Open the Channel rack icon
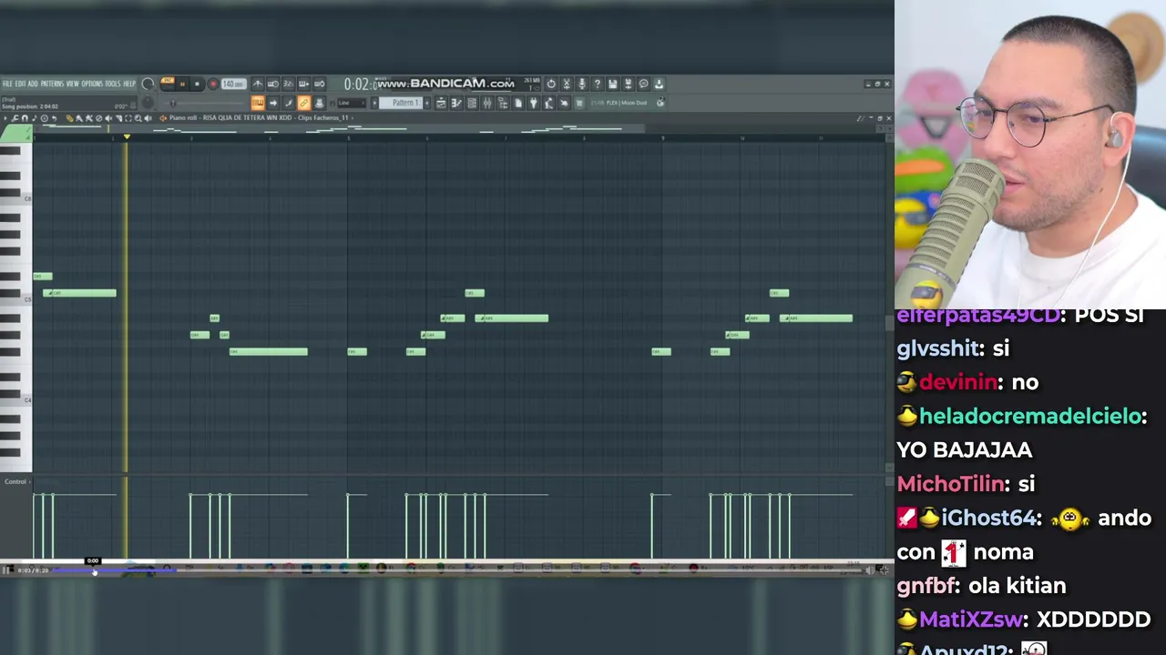The image size is (1166, 655). [472, 103]
